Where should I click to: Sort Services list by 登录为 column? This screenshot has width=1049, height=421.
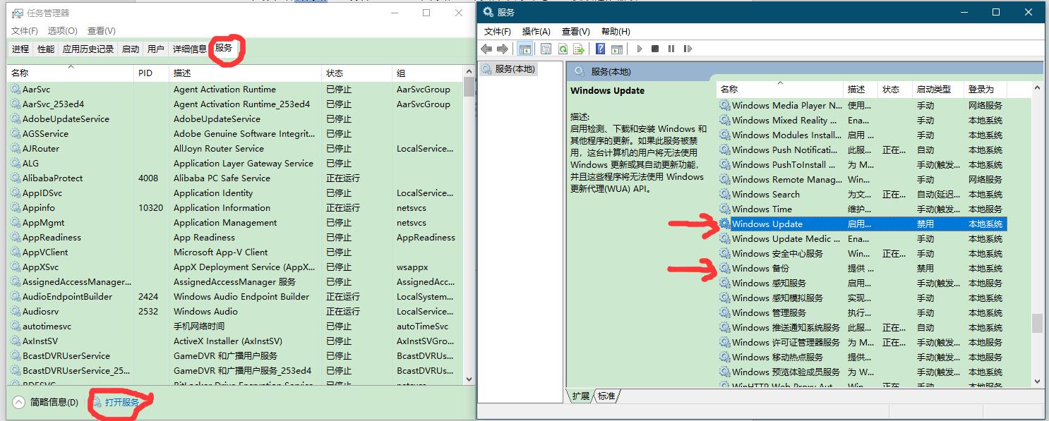[984, 90]
